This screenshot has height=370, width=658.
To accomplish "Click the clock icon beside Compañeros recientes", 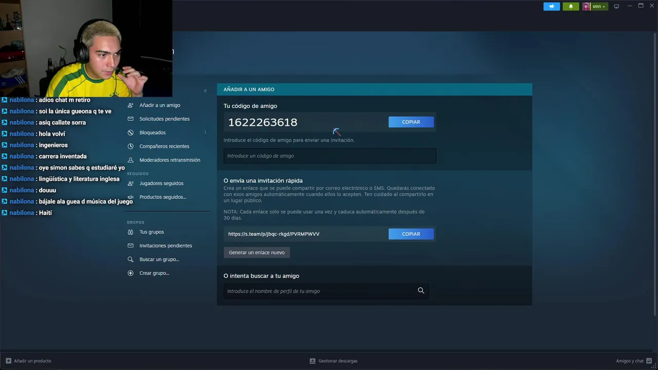I will 131,146.
